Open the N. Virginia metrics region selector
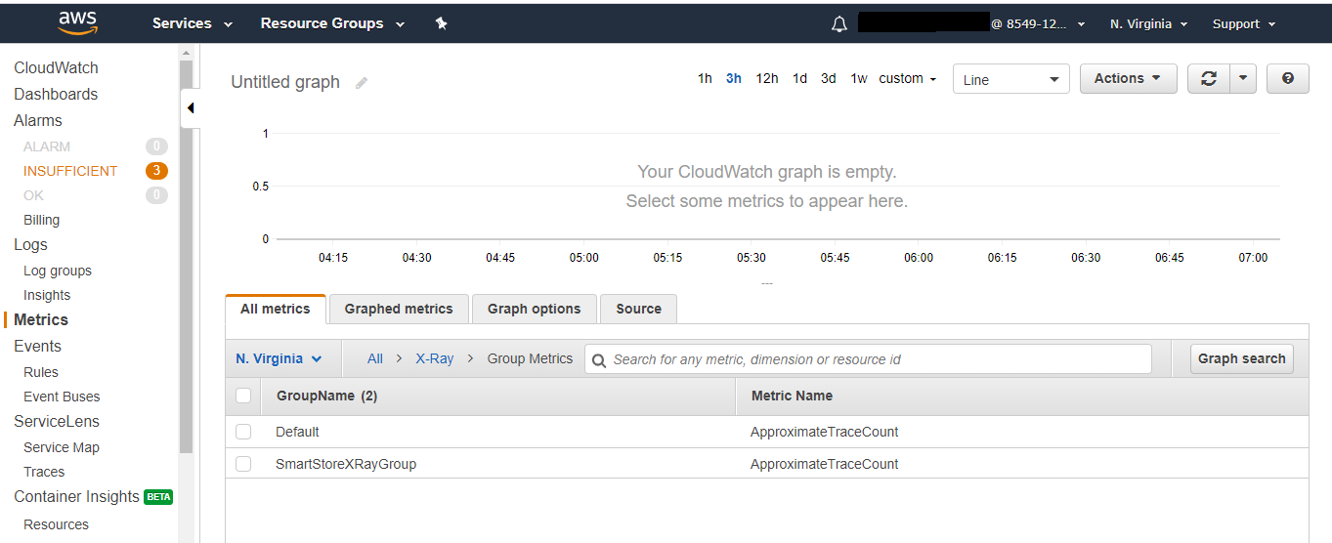1332x543 pixels. pyautogui.click(x=279, y=358)
